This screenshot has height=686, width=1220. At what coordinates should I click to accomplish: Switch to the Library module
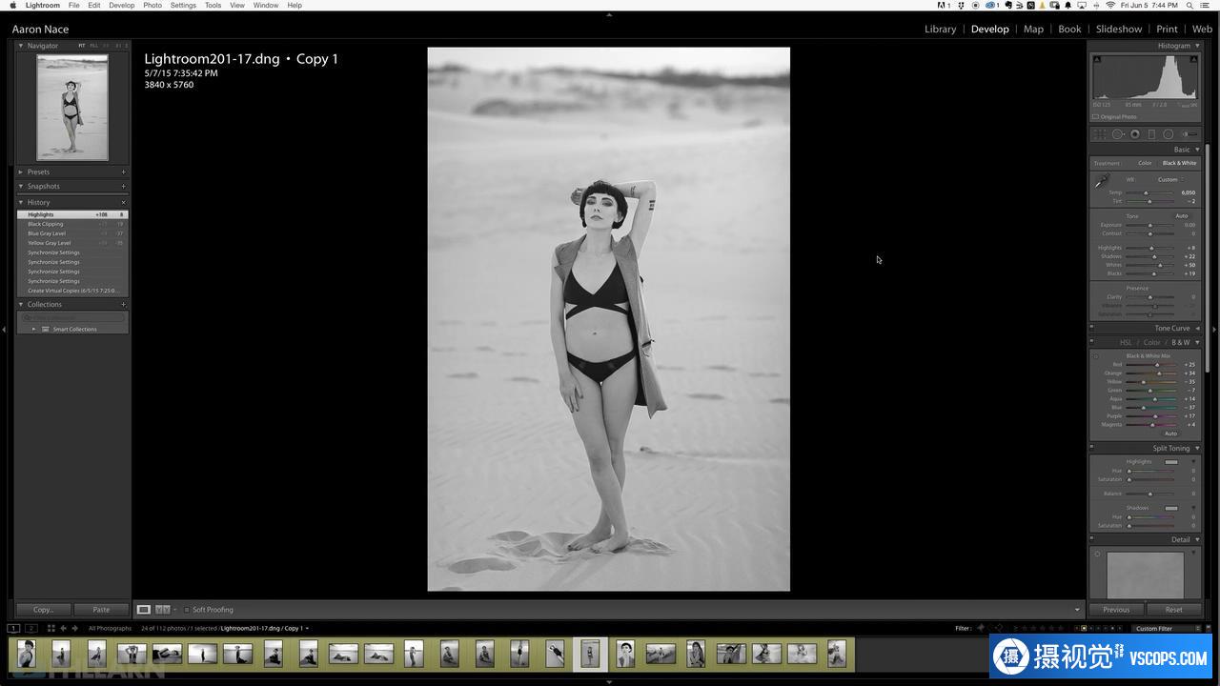[940, 29]
